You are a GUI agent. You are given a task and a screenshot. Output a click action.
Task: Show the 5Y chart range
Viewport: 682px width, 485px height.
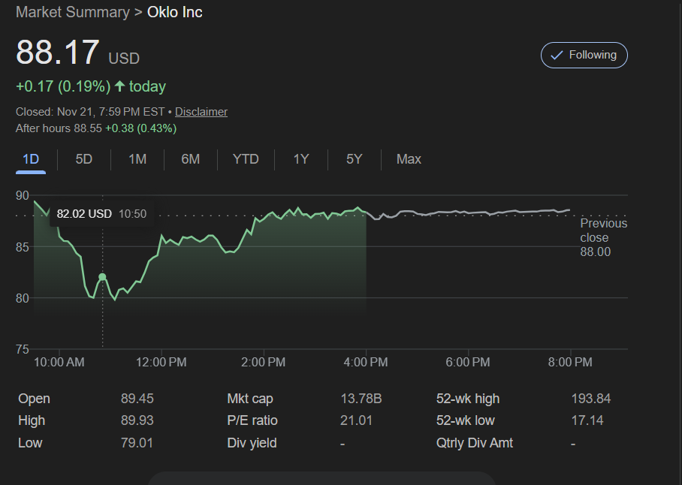[354, 159]
